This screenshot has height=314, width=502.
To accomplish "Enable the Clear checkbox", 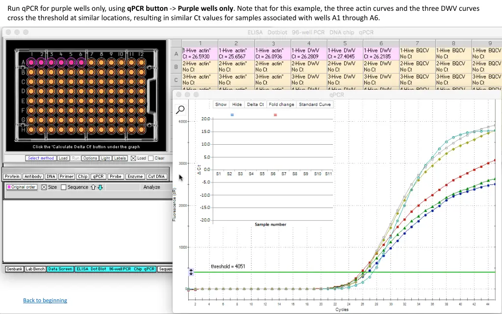I will point(151,158).
